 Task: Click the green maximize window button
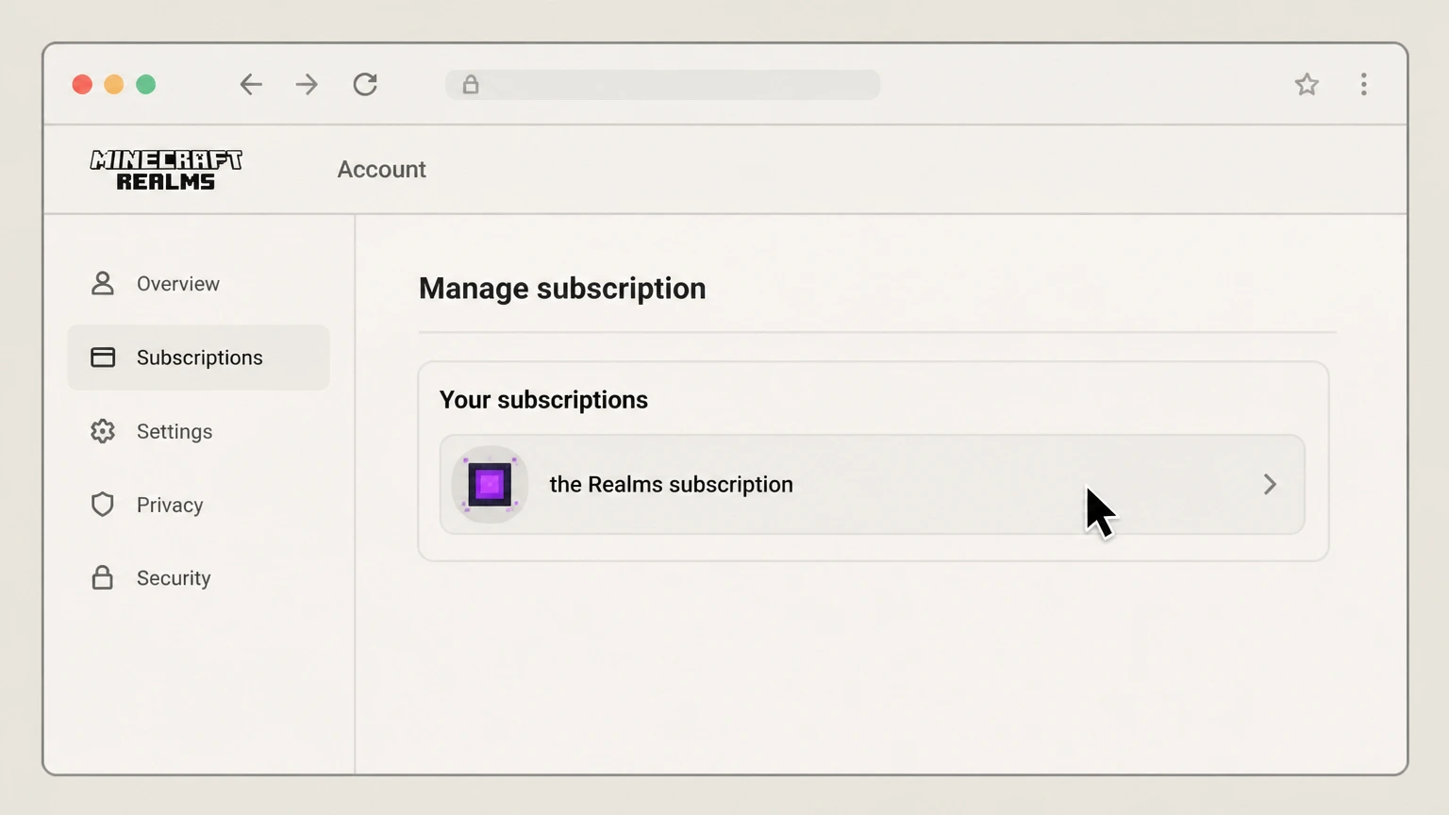(x=146, y=85)
